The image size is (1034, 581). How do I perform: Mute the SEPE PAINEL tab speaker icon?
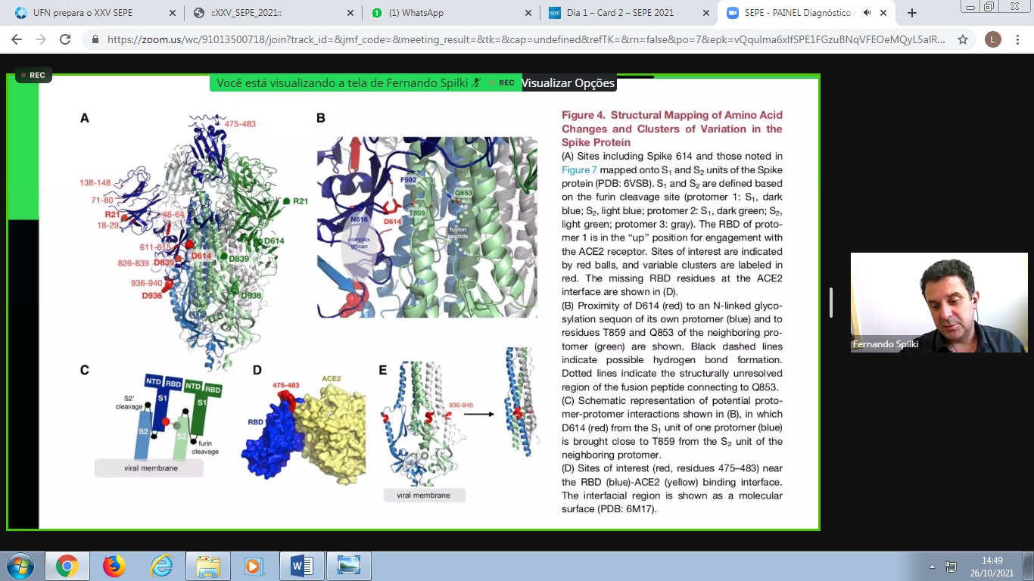coord(867,13)
